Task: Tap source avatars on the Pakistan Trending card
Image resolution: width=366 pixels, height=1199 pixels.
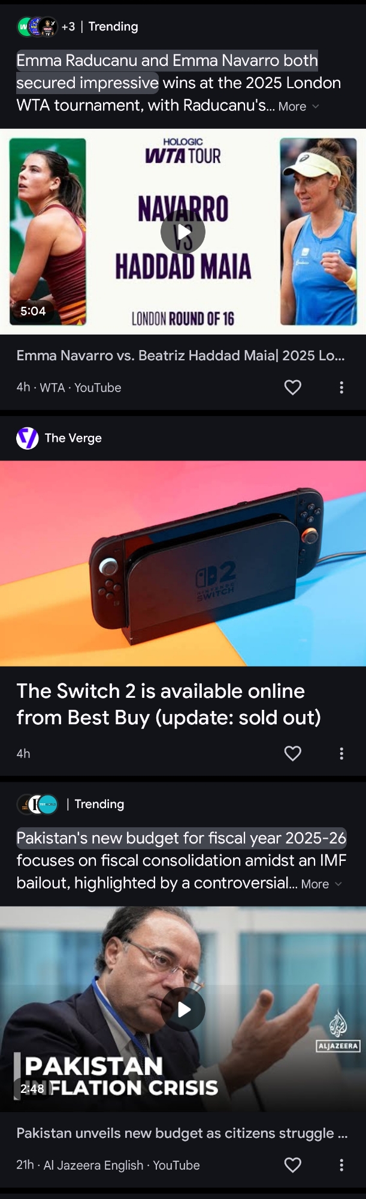Action: coord(37,804)
